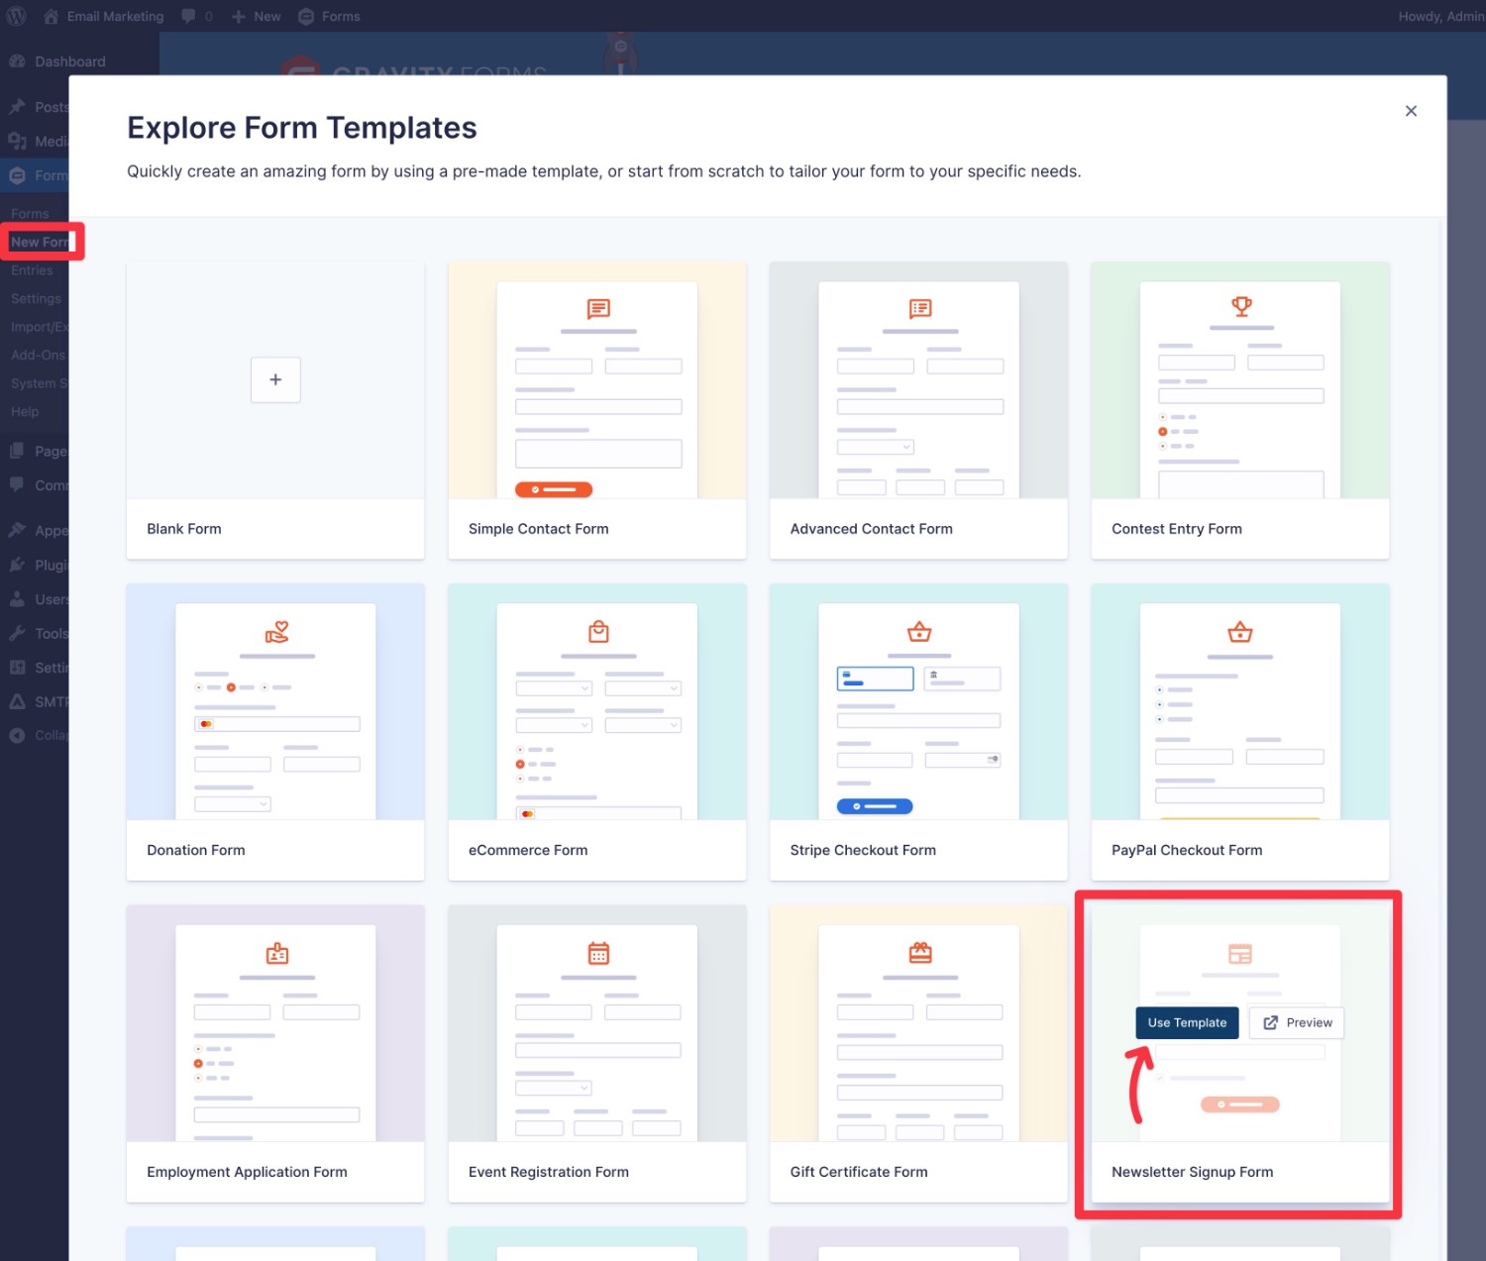This screenshot has width=1486, height=1261.
Task: Open the Forms menu in the admin bar
Action: pyautogui.click(x=330, y=16)
